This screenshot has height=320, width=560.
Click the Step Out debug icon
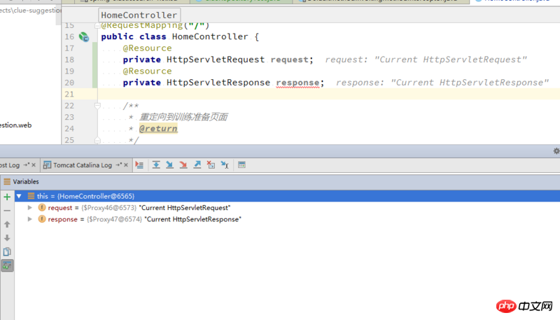(x=197, y=165)
